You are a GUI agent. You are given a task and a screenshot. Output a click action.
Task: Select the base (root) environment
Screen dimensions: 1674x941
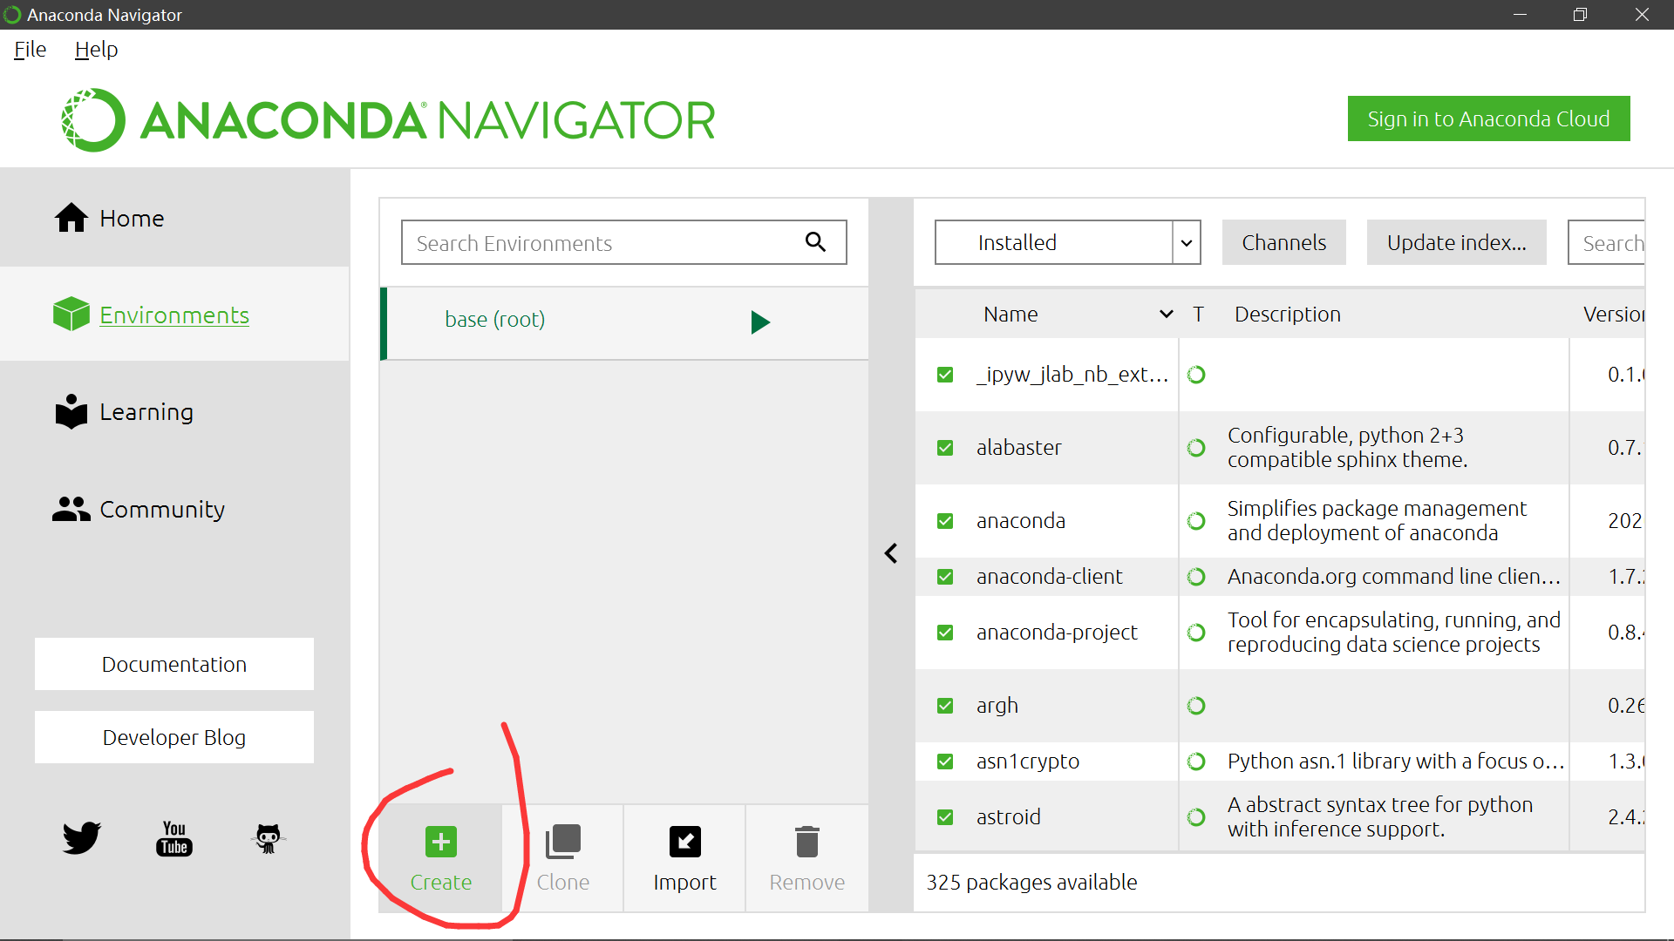coord(624,322)
